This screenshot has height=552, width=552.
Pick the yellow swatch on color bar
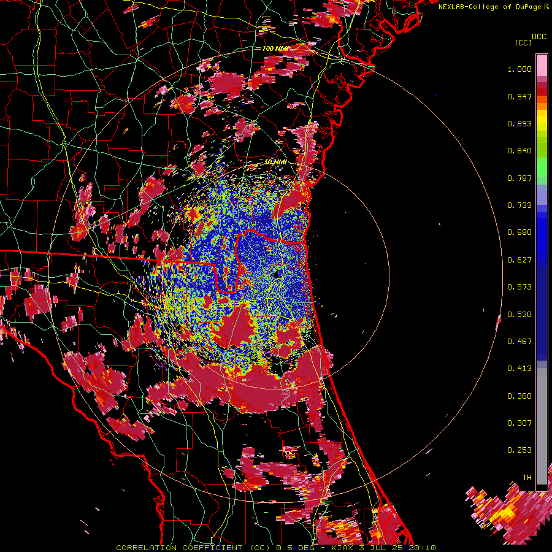tap(542, 121)
